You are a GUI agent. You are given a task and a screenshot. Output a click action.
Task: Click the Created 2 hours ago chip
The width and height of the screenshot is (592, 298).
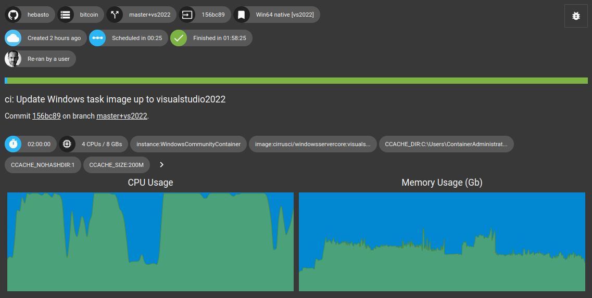coord(46,38)
